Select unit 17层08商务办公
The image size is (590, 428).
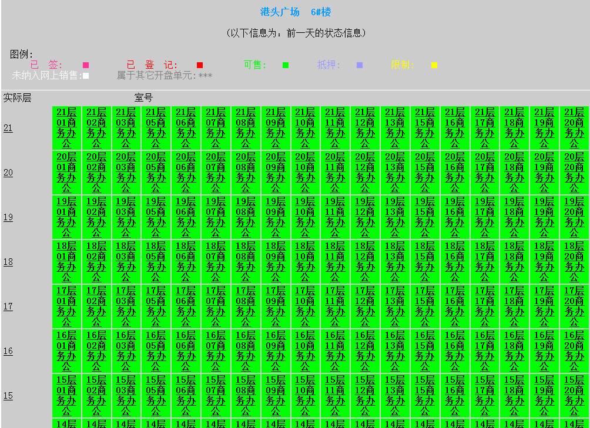pyautogui.click(x=246, y=306)
